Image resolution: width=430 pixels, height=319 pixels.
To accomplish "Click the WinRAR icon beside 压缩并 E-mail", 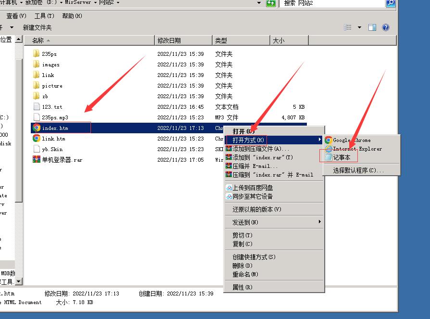I will pyautogui.click(x=229, y=166).
